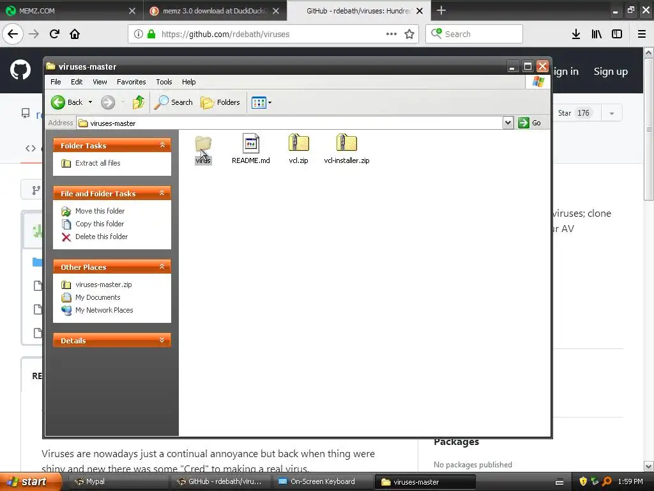Open the Views dropdown in Explorer toolbar
This screenshot has height=491, width=654.
[x=261, y=102]
